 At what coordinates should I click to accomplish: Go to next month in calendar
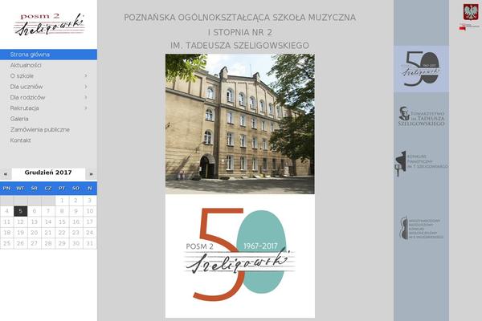pos(91,174)
